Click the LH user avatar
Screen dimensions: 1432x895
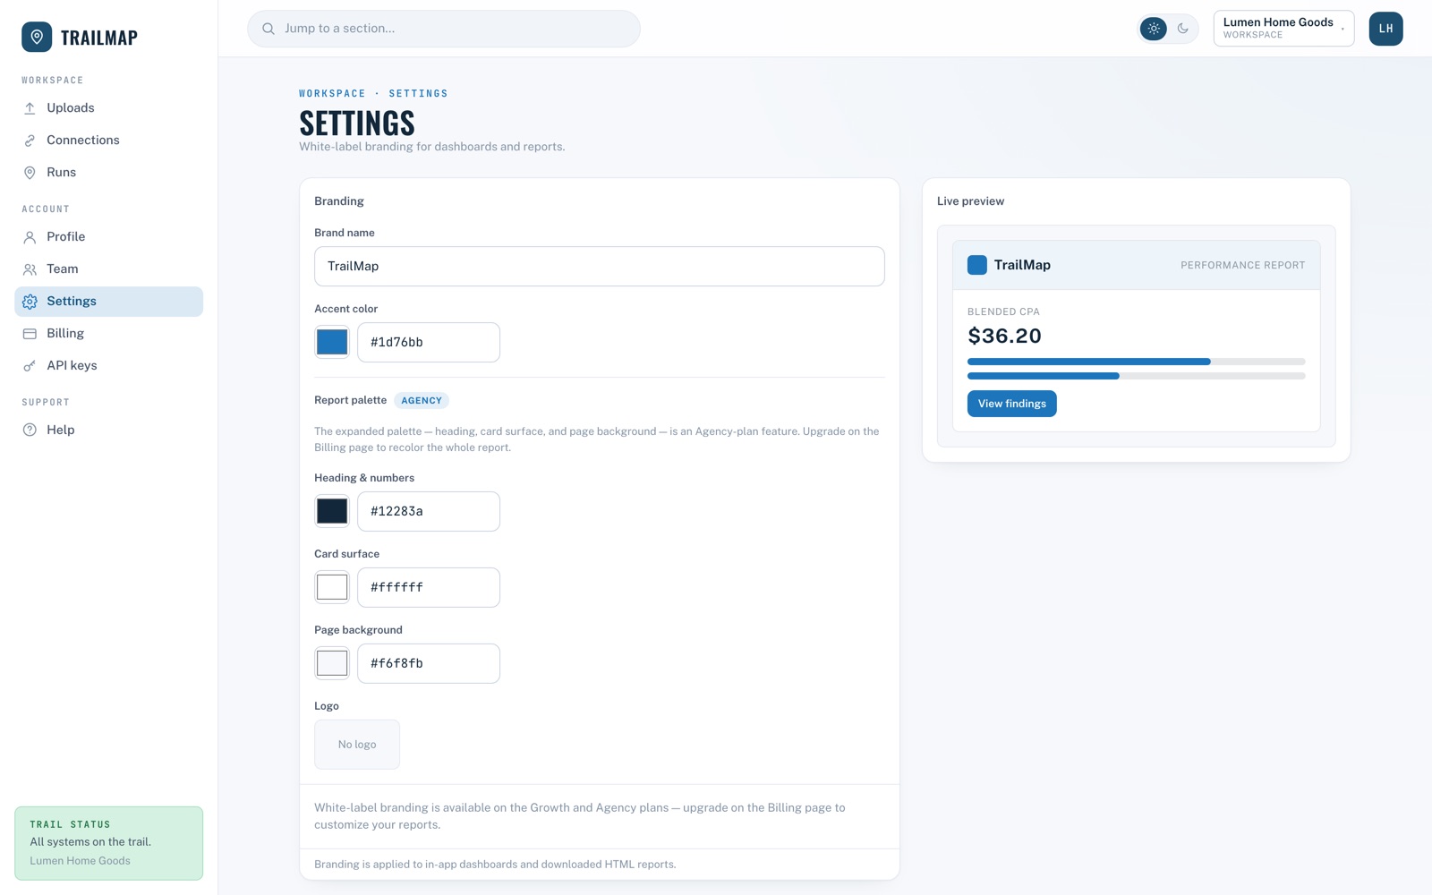1385,29
